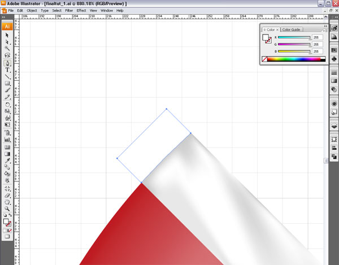Close the Color tab with its X

pos(277,30)
